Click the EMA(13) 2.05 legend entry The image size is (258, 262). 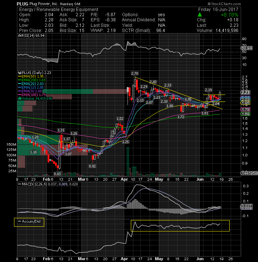(31, 87)
